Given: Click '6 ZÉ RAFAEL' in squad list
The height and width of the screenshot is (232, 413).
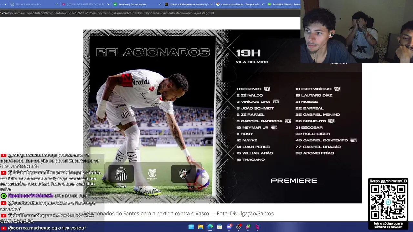Looking at the screenshot, I should (x=250, y=115).
